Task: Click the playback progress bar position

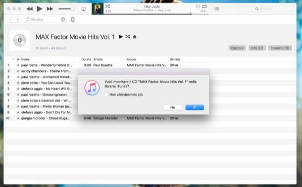Action: click(191, 14)
